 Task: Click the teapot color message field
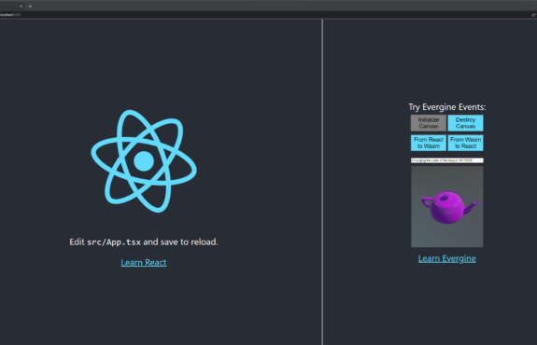pyautogui.click(x=447, y=160)
